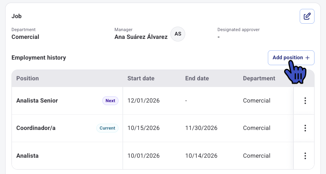Click the start date 10/01/2026

[x=143, y=156]
